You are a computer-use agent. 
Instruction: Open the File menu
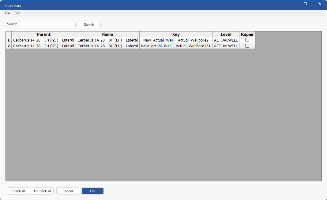(x=8, y=13)
